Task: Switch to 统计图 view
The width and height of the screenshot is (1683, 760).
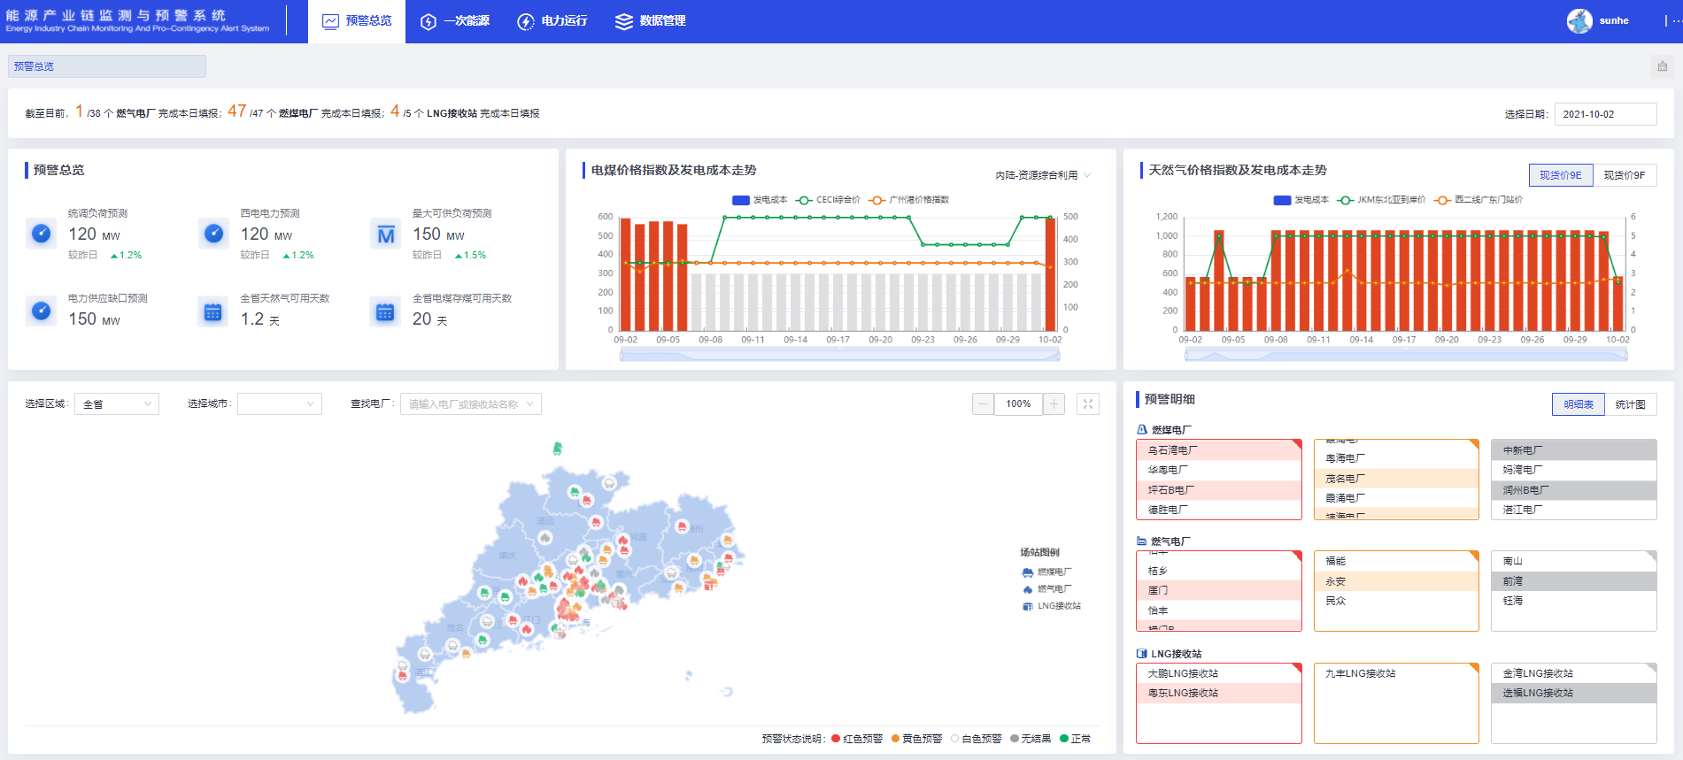Action: coord(1630,404)
